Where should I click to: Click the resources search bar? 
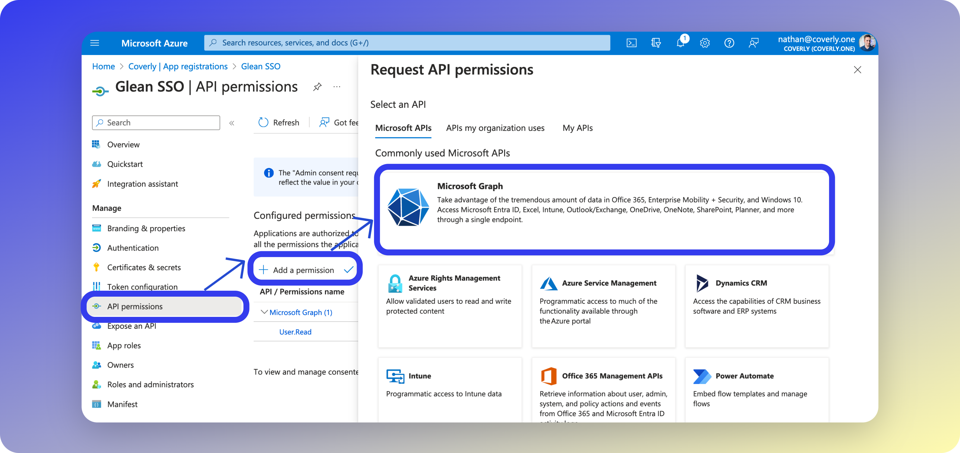(406, 43)
